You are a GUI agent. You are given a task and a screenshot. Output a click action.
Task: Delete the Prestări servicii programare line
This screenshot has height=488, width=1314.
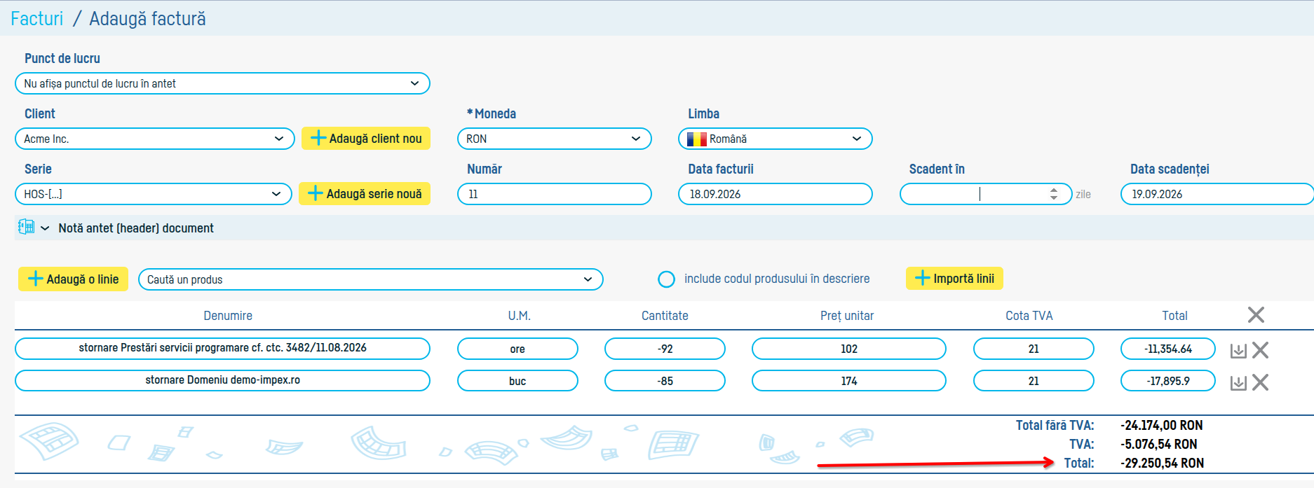(x=1260, y=350)
